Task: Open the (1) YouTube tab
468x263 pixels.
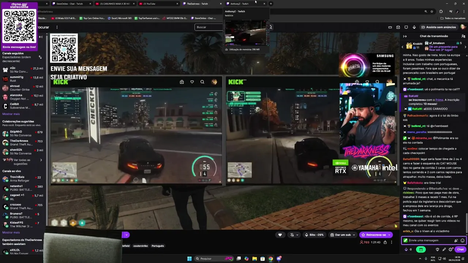Action: pos(158,4)
